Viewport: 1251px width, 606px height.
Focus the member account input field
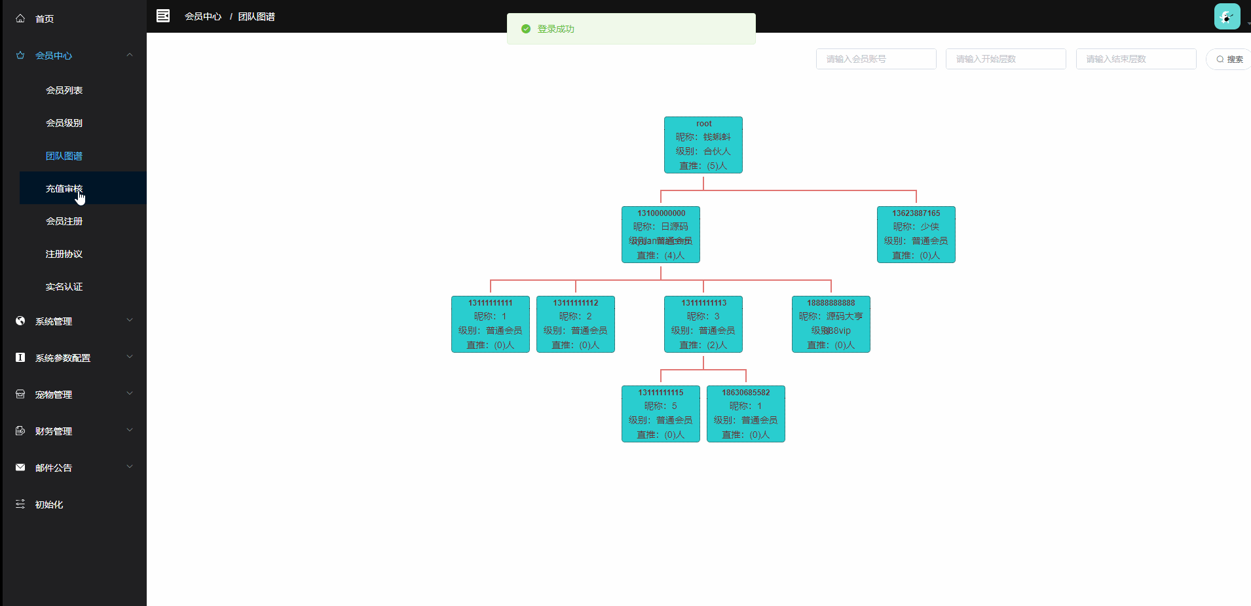click(876, 59)
